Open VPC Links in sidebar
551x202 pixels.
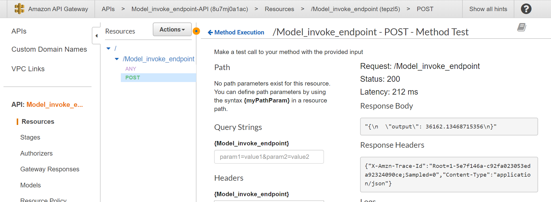[28, 69]
